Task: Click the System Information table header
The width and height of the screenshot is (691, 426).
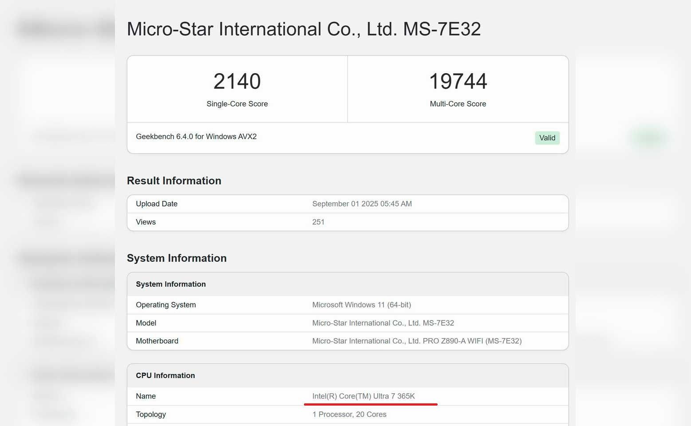Action: pyautogui.click(x=171, y=284)
